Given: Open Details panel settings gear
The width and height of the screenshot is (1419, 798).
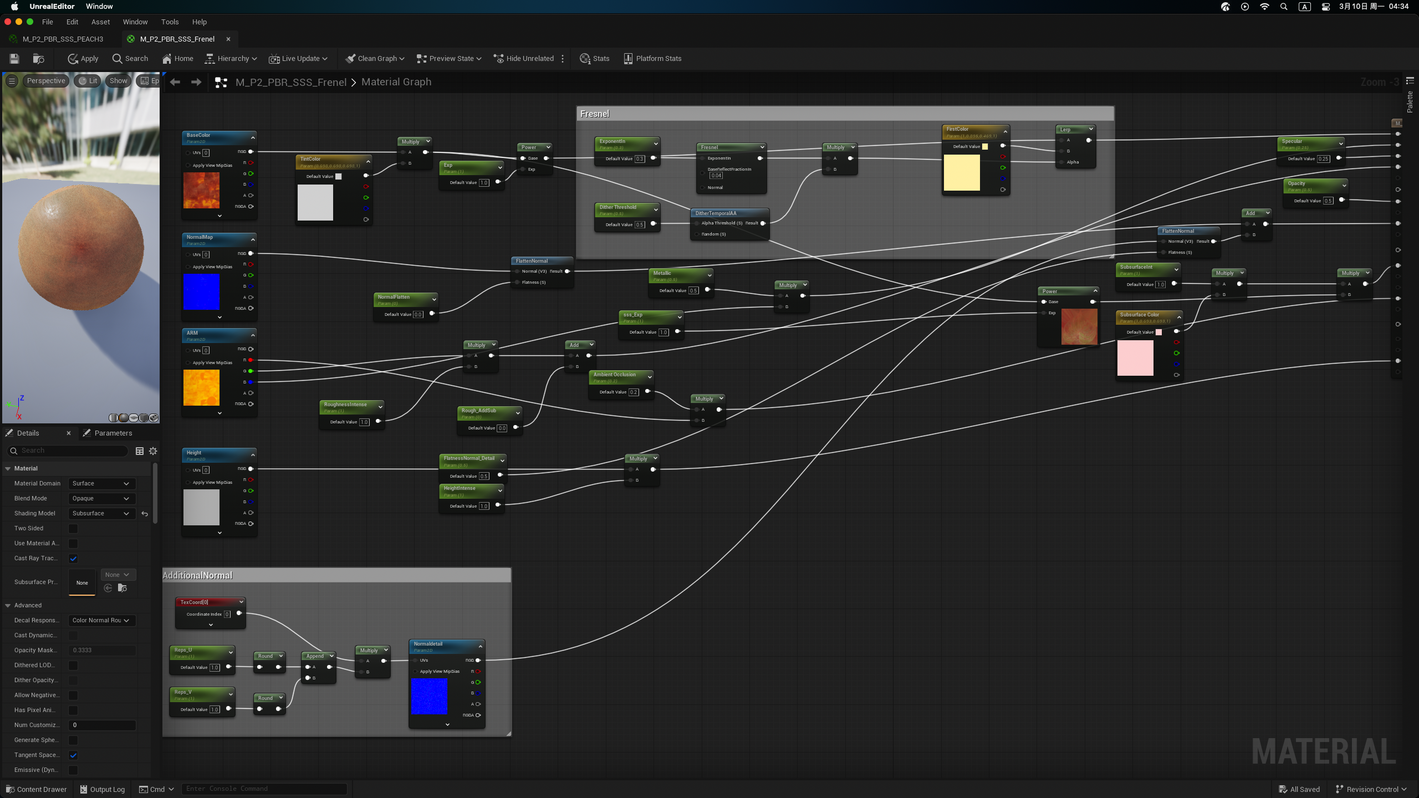Looking at the screenshot, I should [154, 451].
